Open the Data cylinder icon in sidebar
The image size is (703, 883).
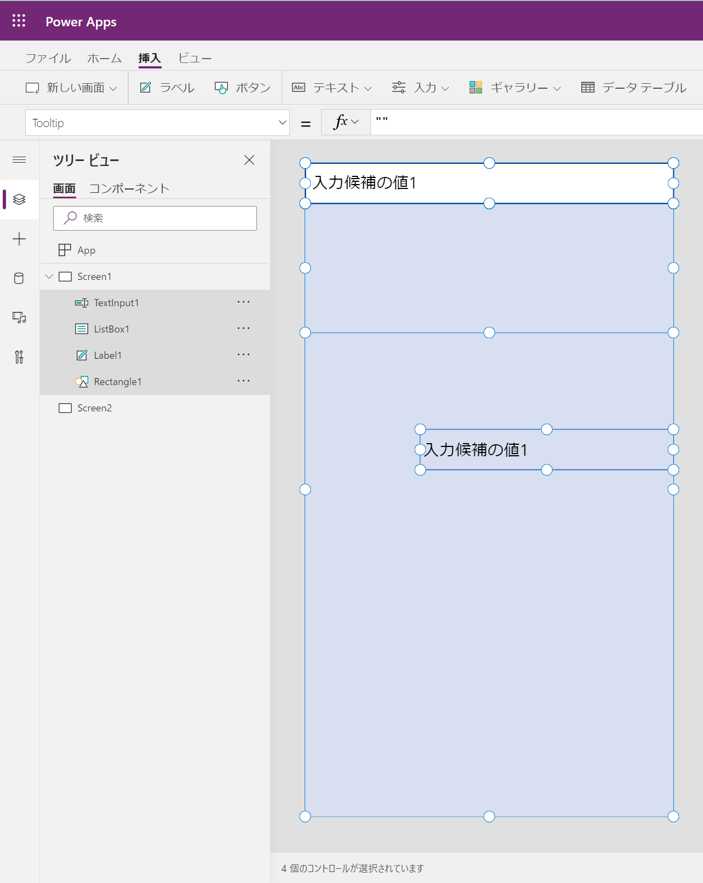click(19, 278)
